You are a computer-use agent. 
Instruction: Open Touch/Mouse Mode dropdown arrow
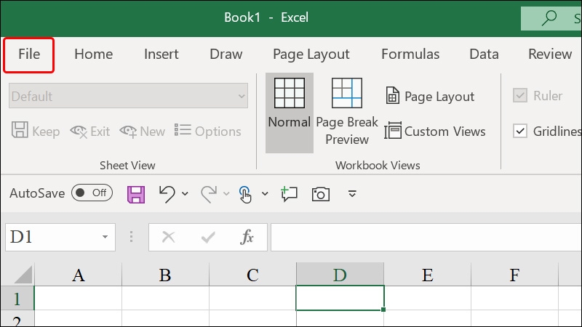point(265,193)
